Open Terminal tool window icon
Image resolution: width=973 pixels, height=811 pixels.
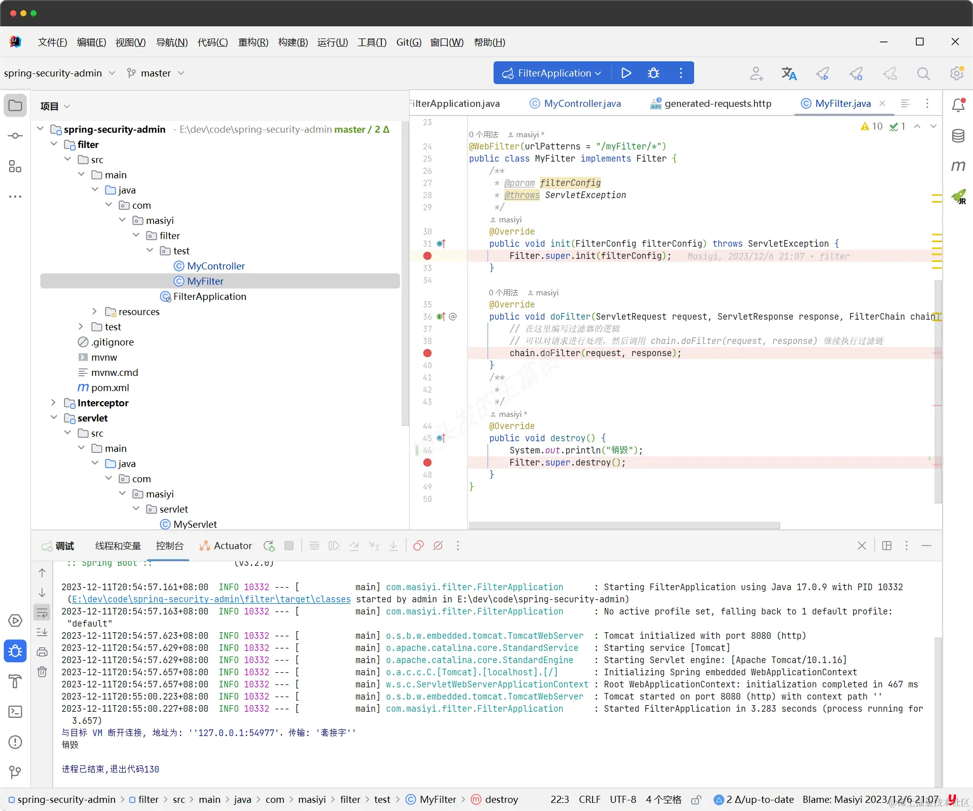click(15, 712)
